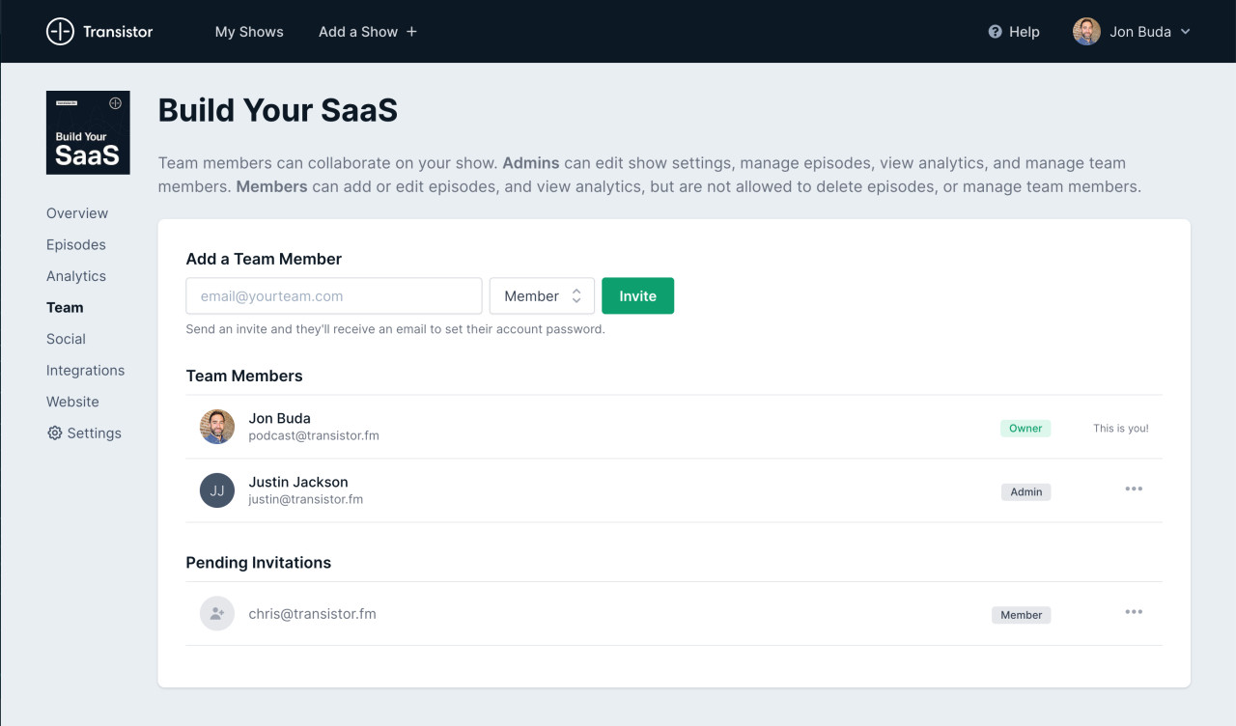Screen dimensions: 1236x726
Task: Click the Settings gear icon in sidebar
Action: 54,433
